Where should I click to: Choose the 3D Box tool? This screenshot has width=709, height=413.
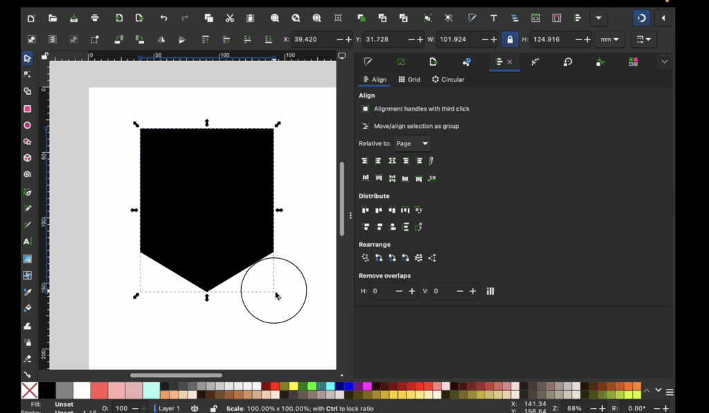click(27, 158)
